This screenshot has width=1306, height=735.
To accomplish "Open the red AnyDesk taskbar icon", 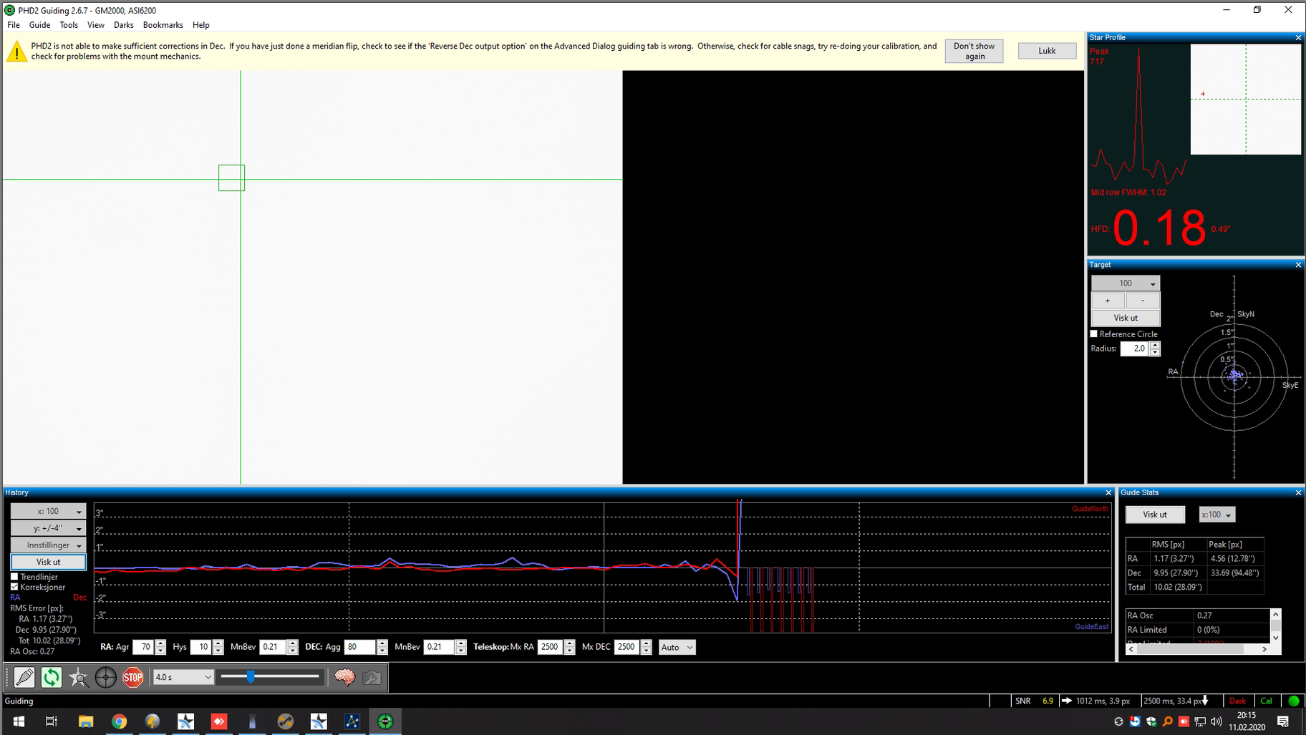I will point(219,721).
